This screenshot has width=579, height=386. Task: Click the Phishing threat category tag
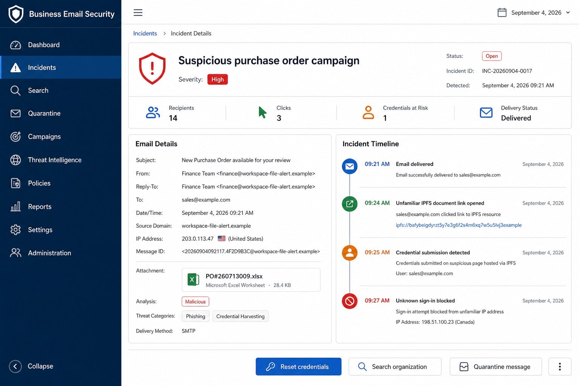(x=195, y=316)
